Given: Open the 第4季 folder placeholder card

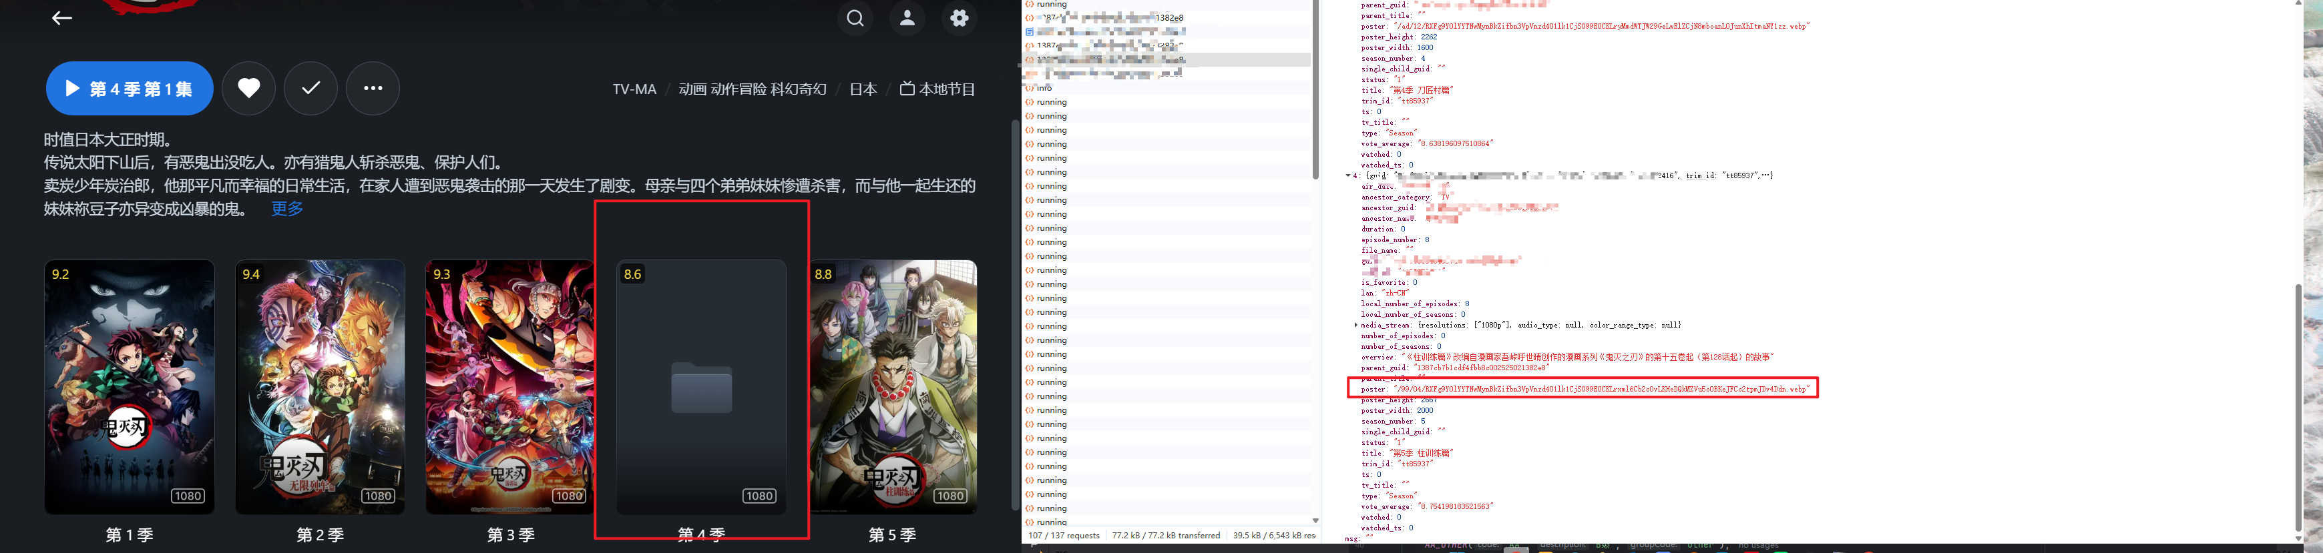Looking at the screenshot, I should point(702,388).
